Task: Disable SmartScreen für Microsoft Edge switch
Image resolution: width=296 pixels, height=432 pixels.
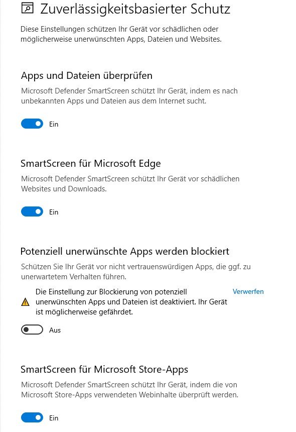Action: (32, 211)
